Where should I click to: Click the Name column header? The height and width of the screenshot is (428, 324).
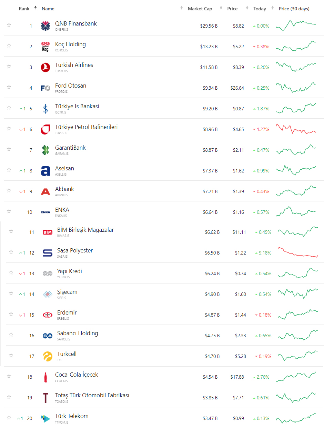48,9
